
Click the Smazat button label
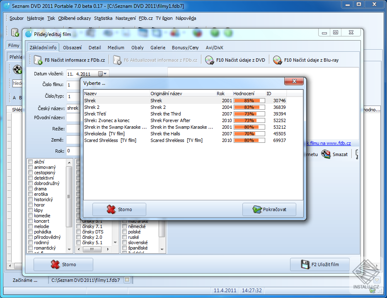click(x=340, y=154)
